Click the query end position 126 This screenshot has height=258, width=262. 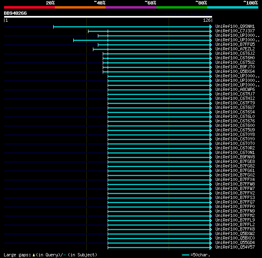tap(207, 20)
